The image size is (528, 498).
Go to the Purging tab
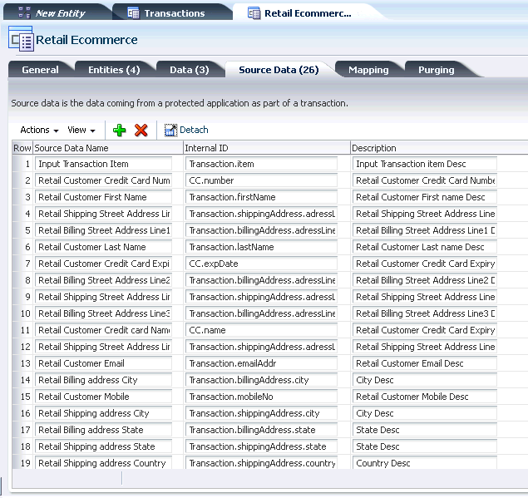(436, 70)
